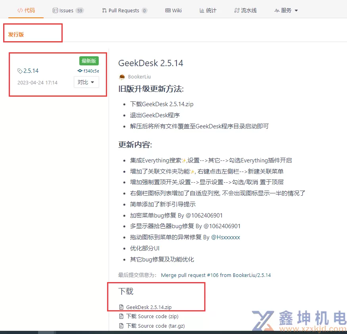Click the pulse icon beside 服务
347x334 pixels.
[277, 10]
